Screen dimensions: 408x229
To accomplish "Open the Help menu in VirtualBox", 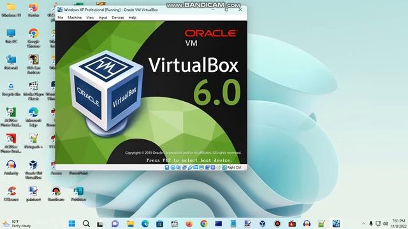I will (132, 18).
